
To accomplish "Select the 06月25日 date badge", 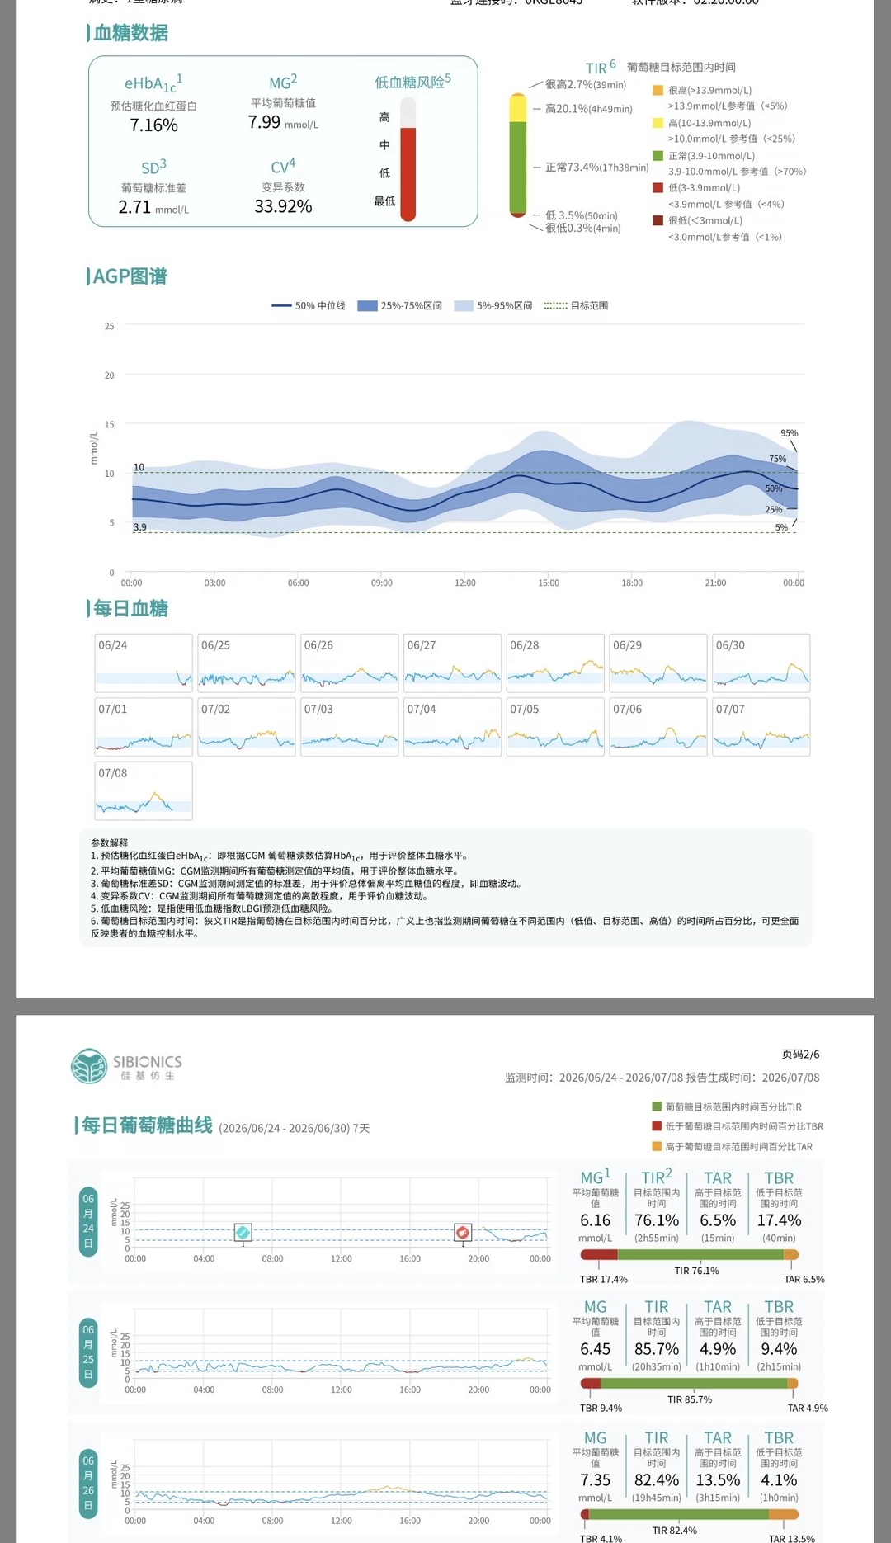I will pyautogui.click(x=88, y=1352).
